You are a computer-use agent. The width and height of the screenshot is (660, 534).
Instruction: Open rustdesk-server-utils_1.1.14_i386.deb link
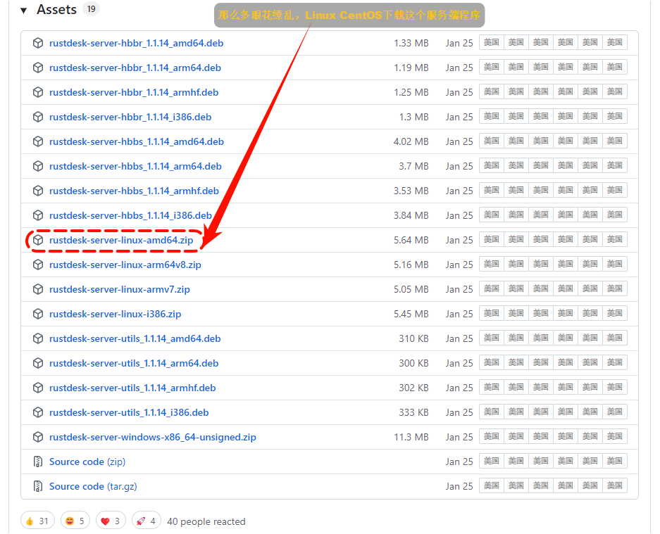129,412
